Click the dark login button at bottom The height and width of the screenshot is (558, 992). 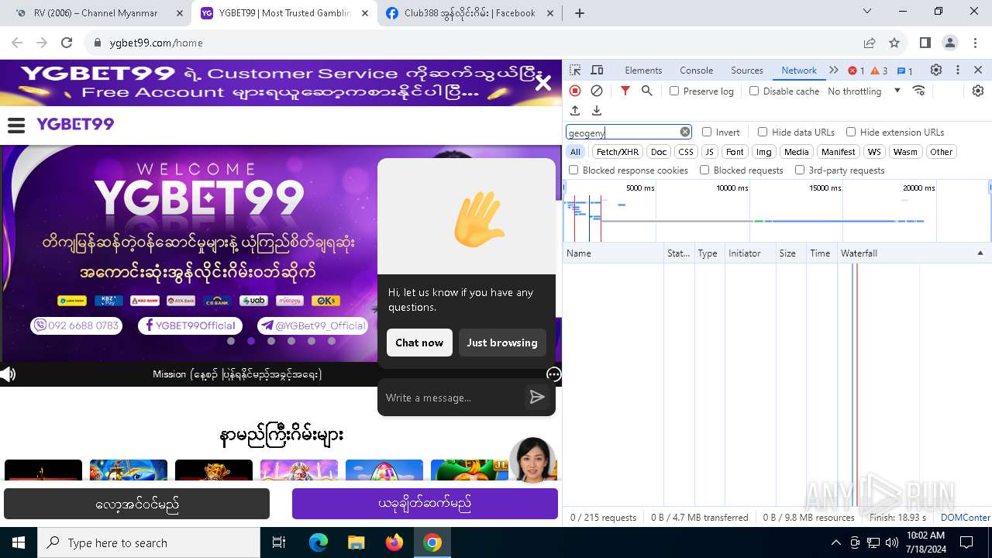click(137, 504)
